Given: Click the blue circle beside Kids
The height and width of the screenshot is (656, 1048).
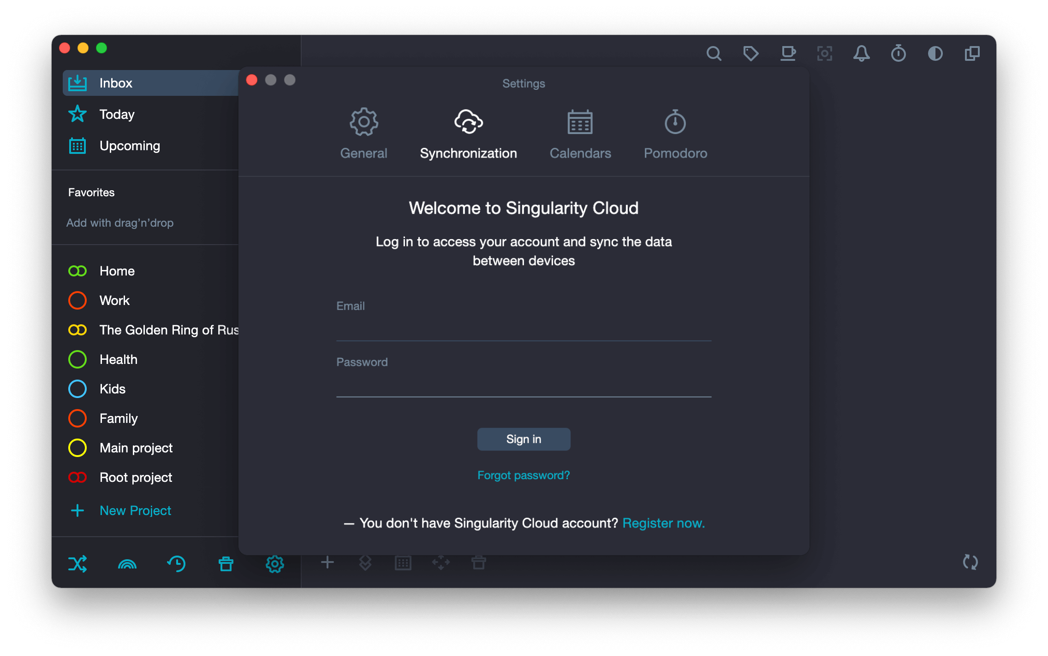Looking at the screenshot, I should point(77,389).
